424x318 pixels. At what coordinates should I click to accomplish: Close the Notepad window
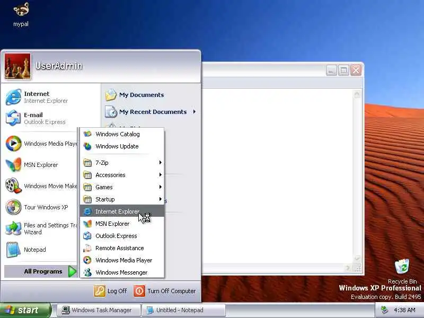click(356, 70)
